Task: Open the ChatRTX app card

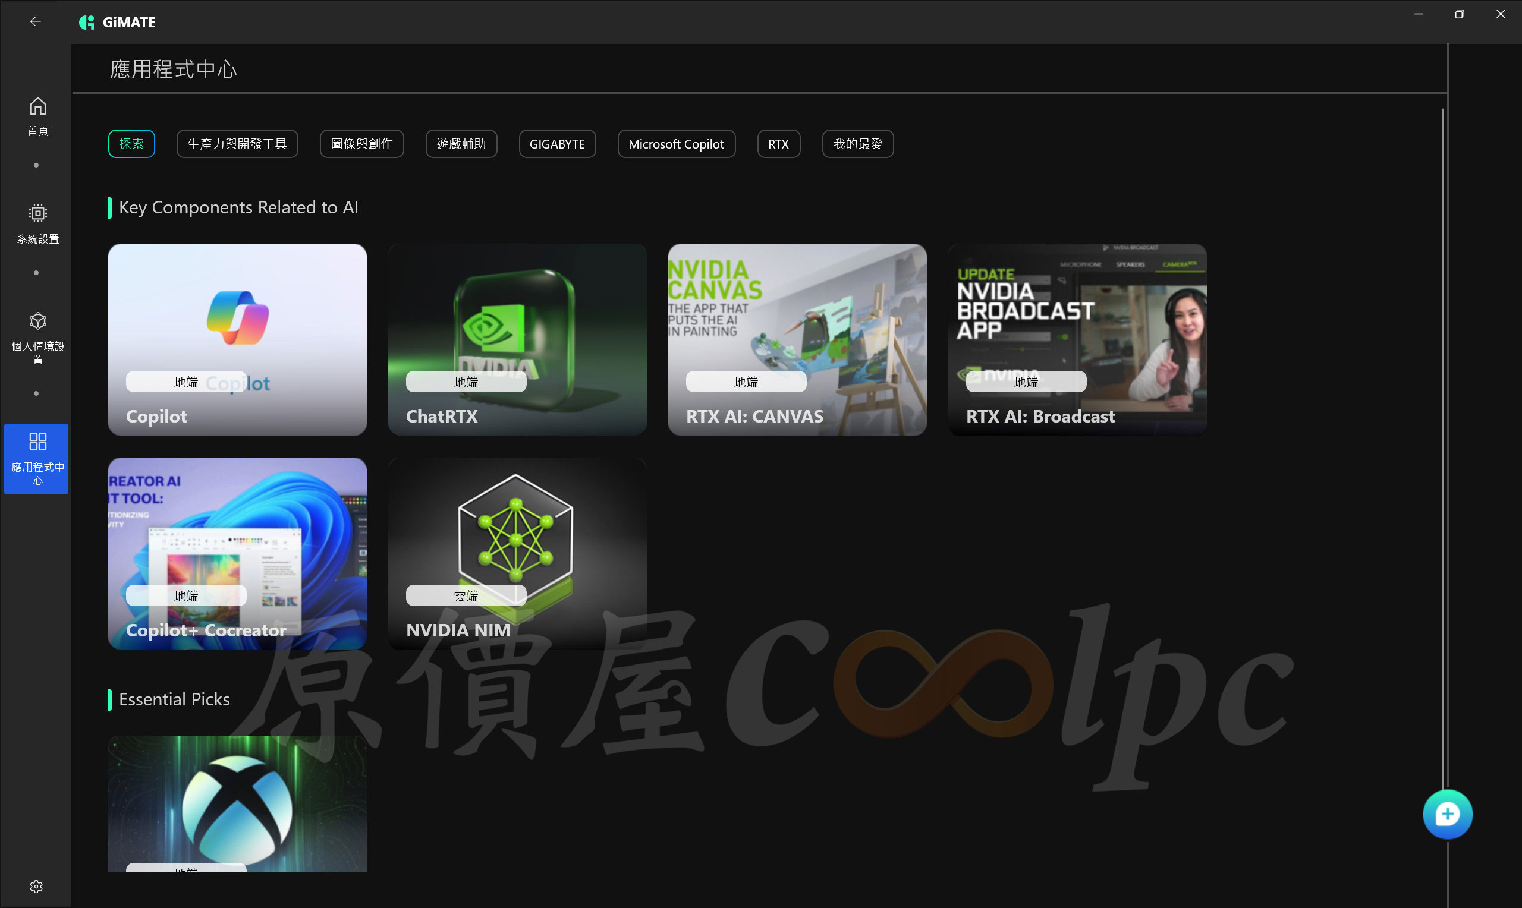Action: point(517,339)
